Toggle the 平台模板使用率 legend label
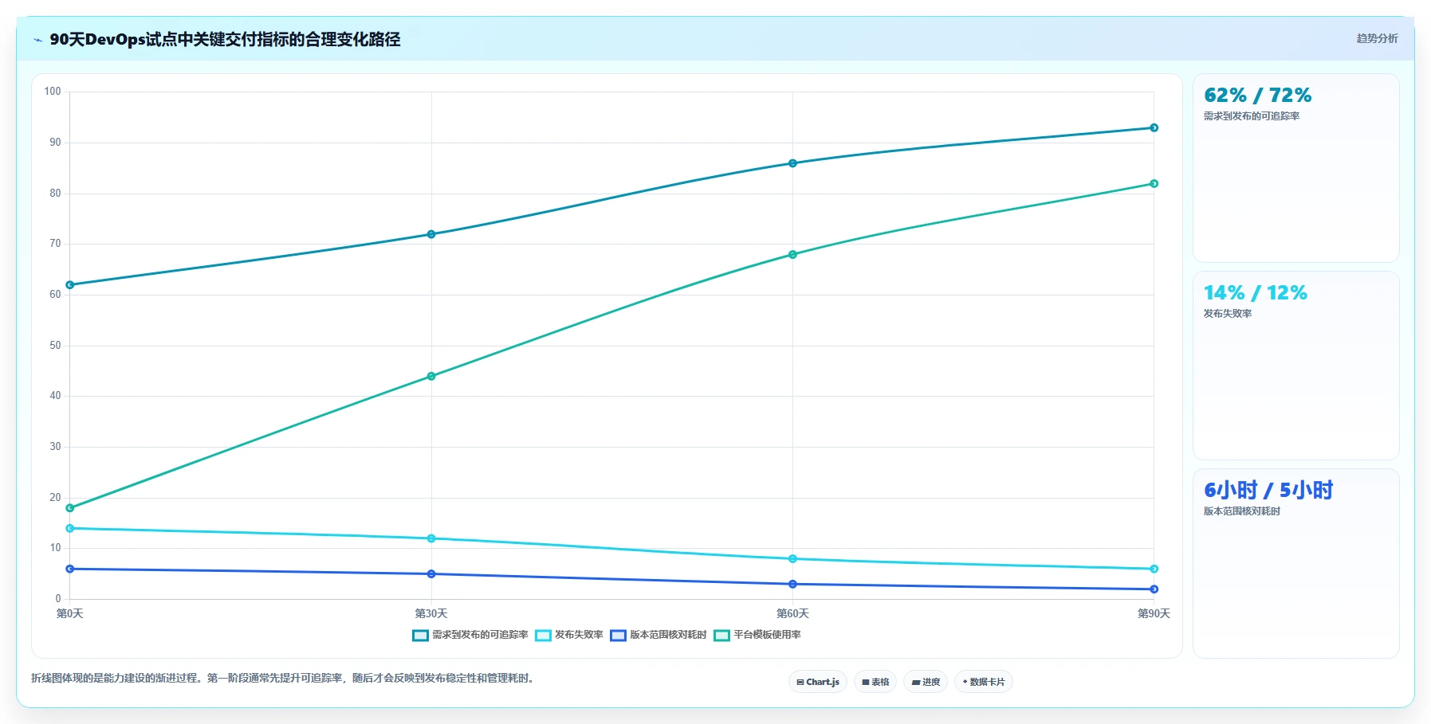 pyautogui.click(x=767, y=635)
